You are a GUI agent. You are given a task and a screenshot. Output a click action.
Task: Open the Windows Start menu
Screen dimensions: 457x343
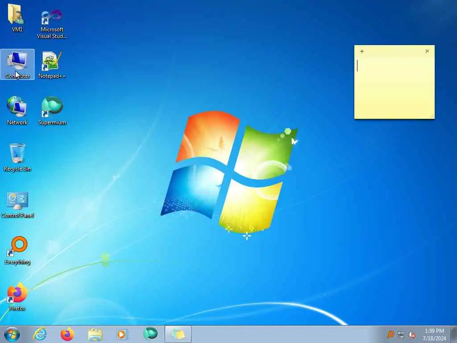click(12, 334)
